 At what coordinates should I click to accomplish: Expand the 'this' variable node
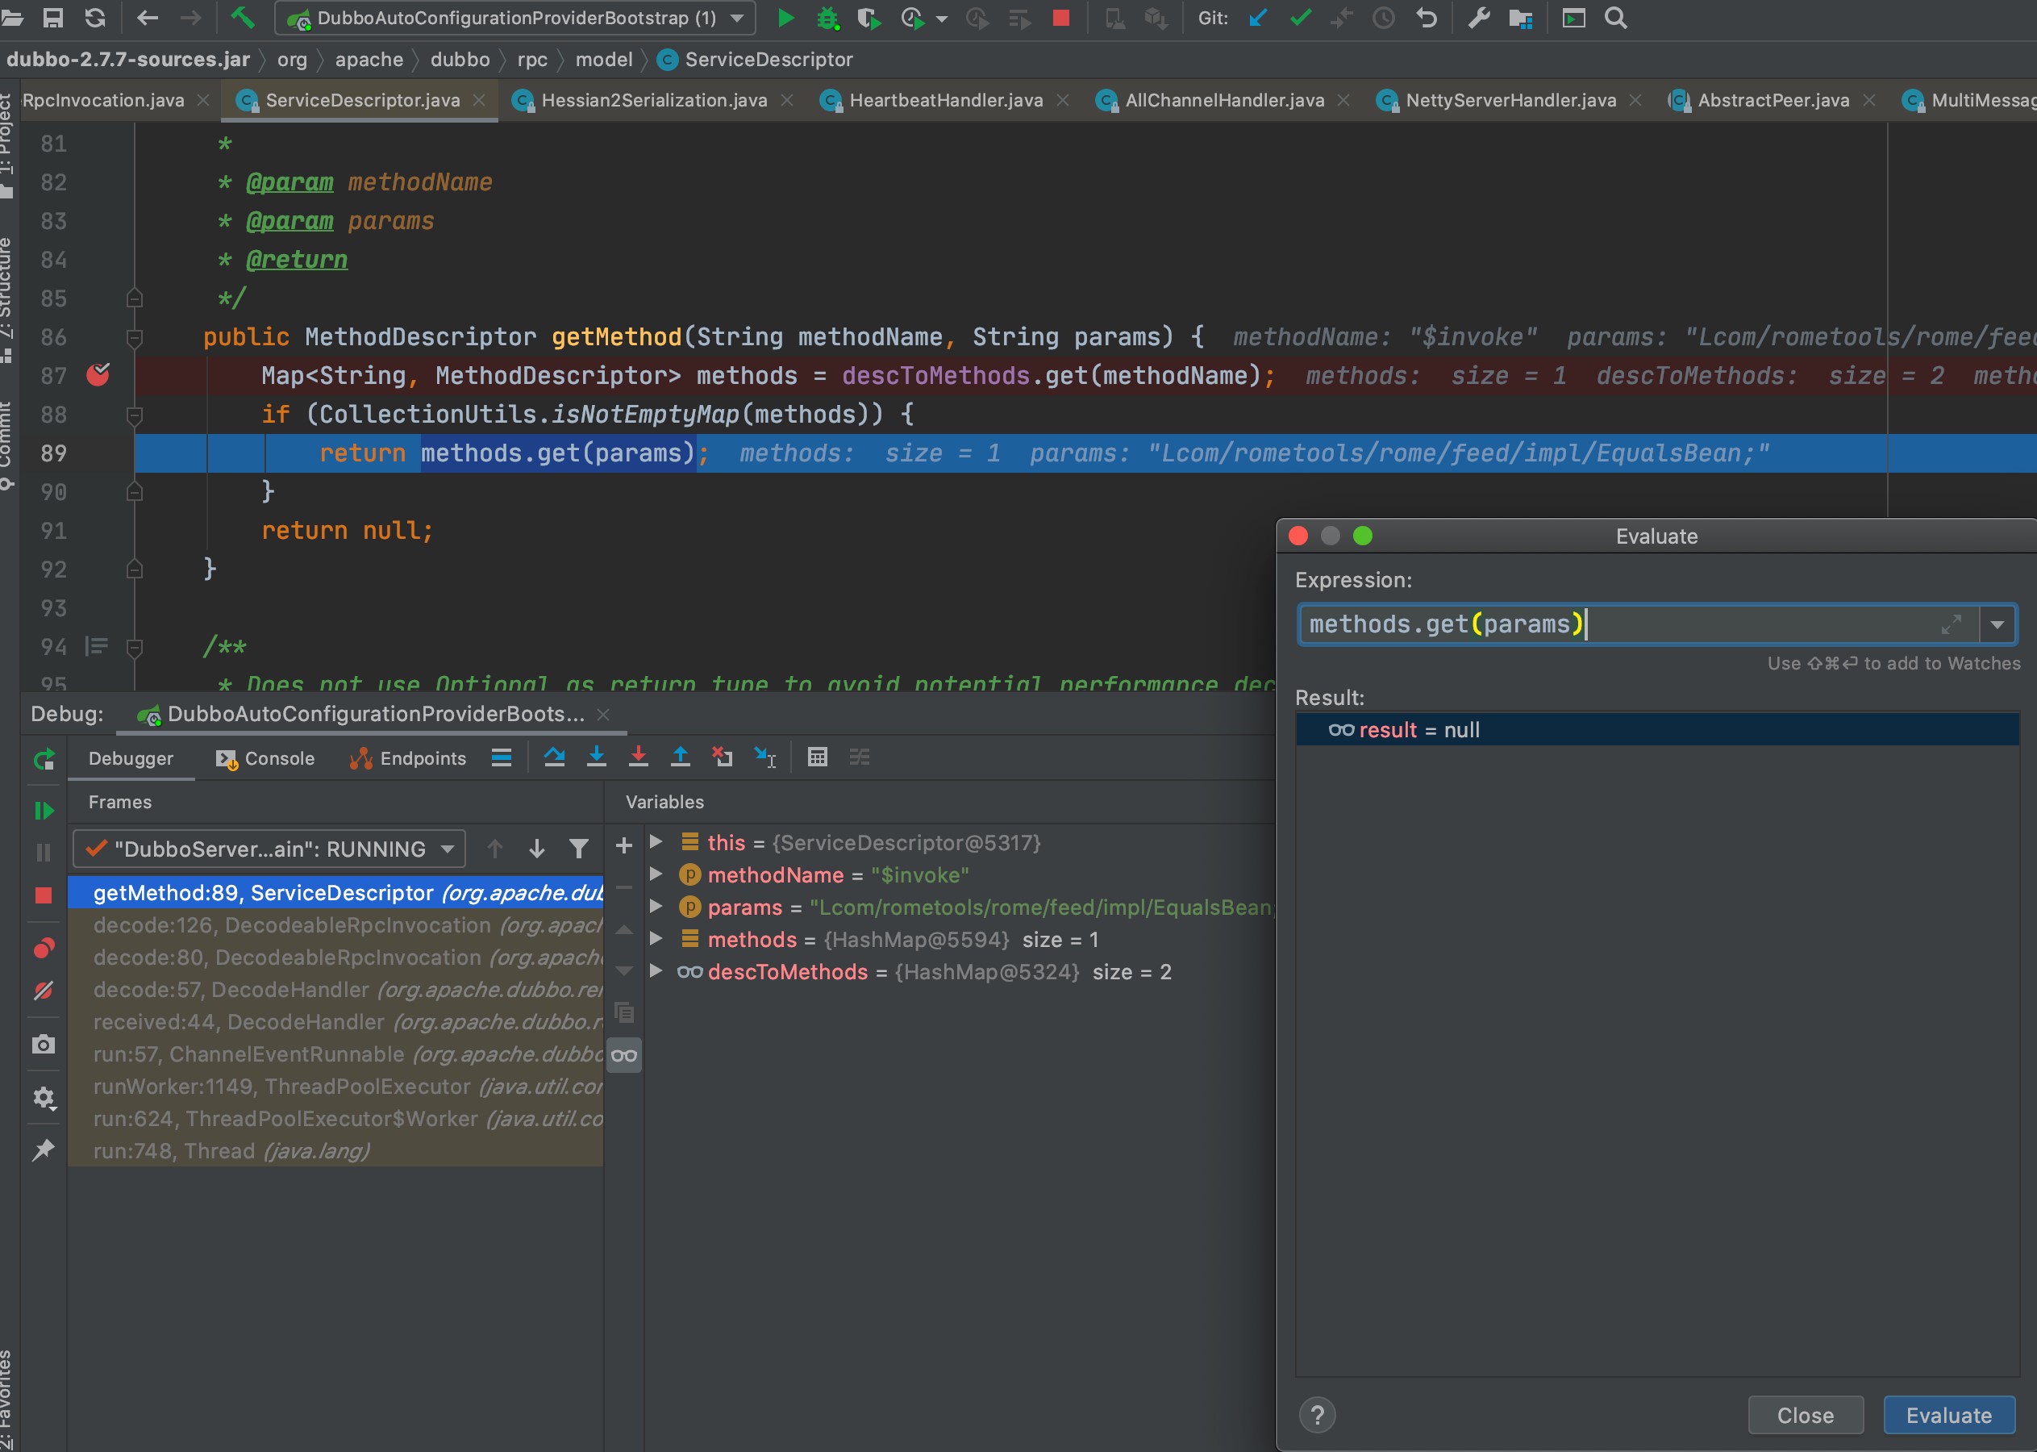(x=655, y=841)
